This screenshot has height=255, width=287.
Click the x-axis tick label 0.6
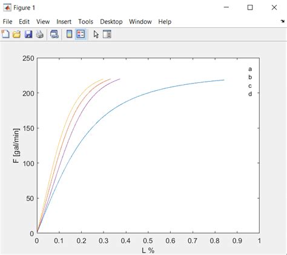[170, 240]
